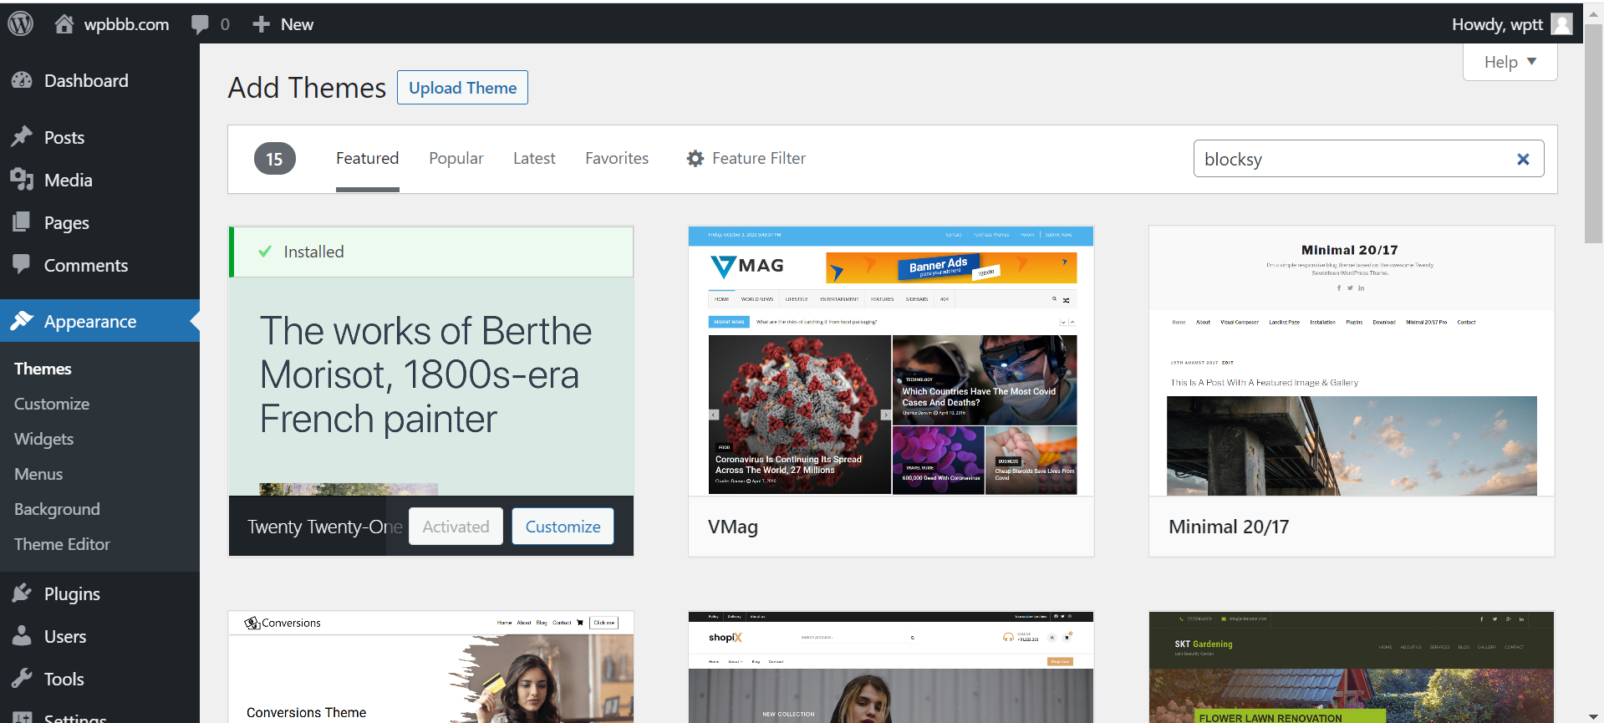Switch to the Popular tab
The width and height of the screenshot is (1604, 723).
click(456, 159)
